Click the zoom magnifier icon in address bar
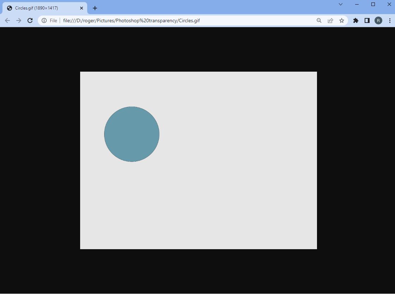 click(319, 20)
